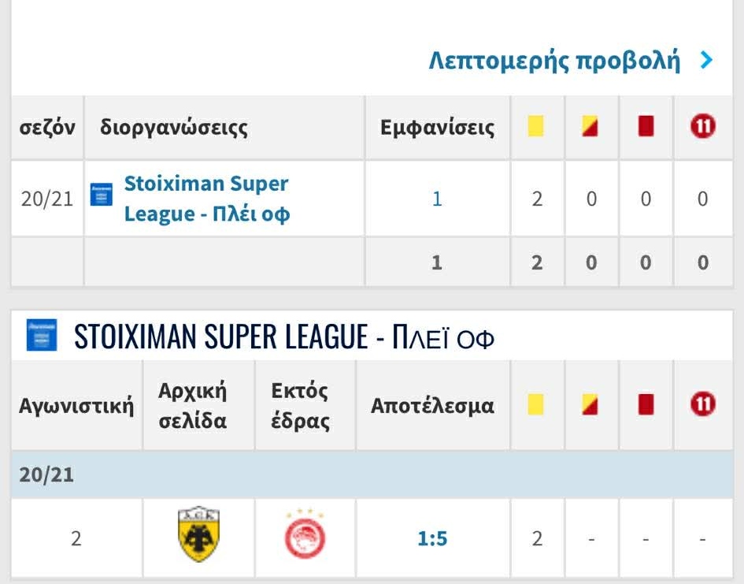Open the appearances count link for 20/21

tap(437, 199)
